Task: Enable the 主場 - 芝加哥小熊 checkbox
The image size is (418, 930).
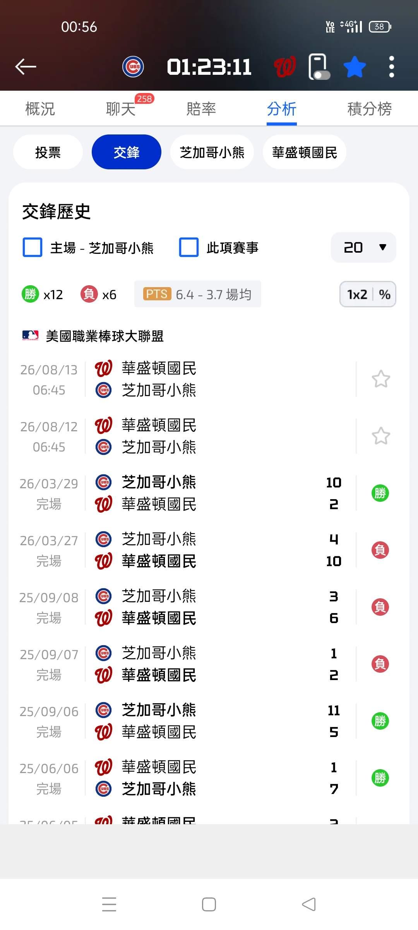Action: pyautogui.click(x=33, y=248)
